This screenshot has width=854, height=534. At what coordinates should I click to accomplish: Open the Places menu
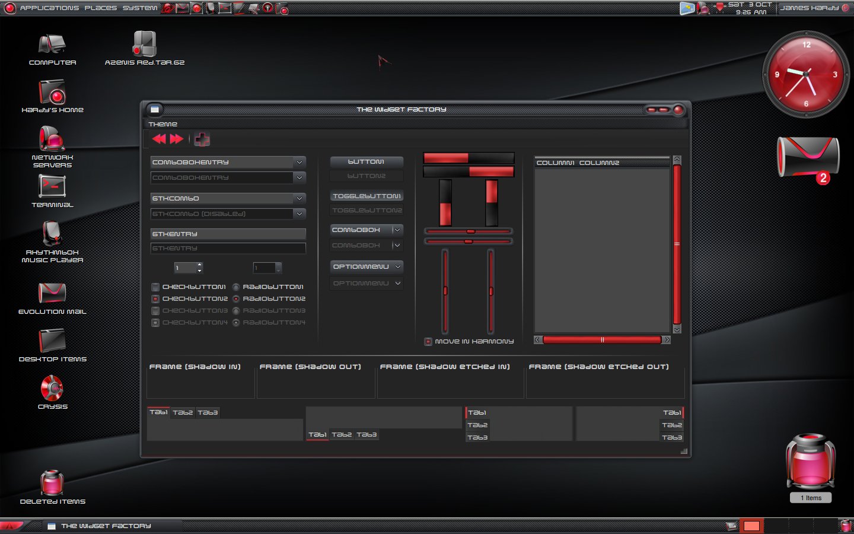click(101, 8)
